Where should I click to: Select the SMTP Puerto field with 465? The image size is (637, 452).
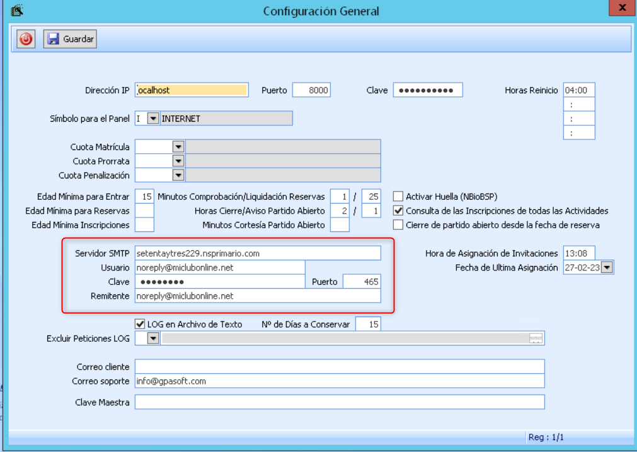362,282
